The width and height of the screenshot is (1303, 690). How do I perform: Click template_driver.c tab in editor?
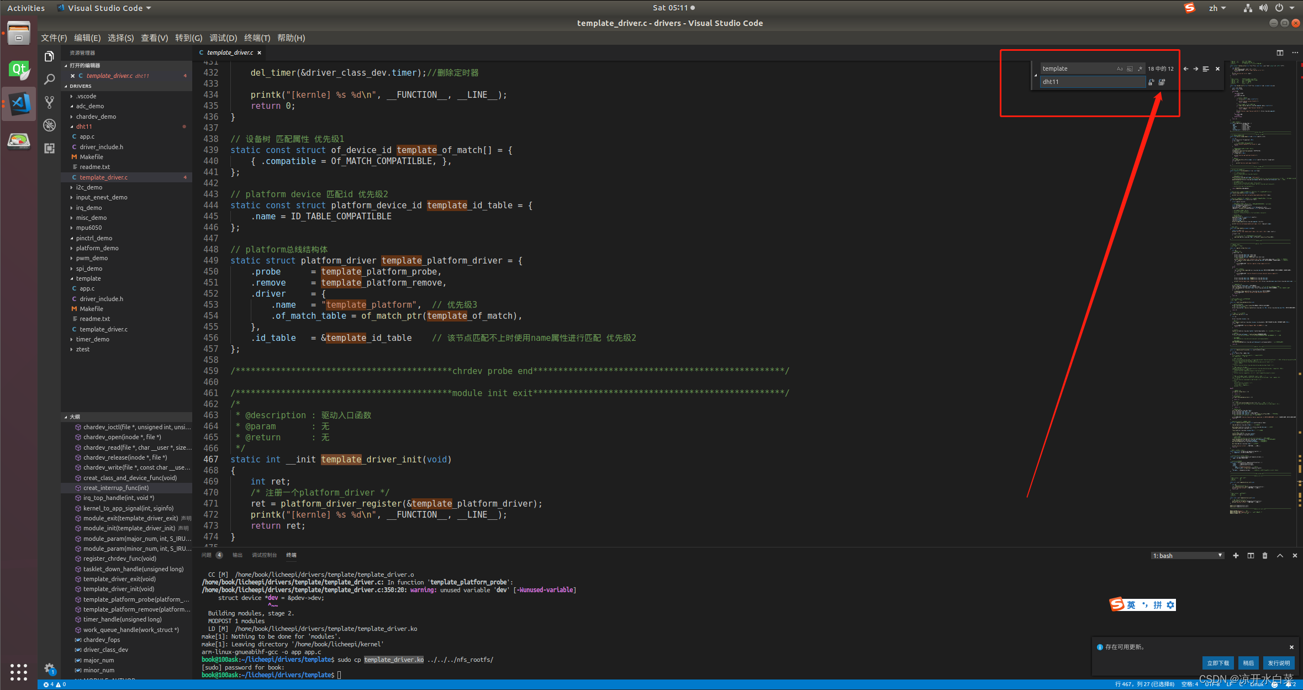(x=228, y=52)
